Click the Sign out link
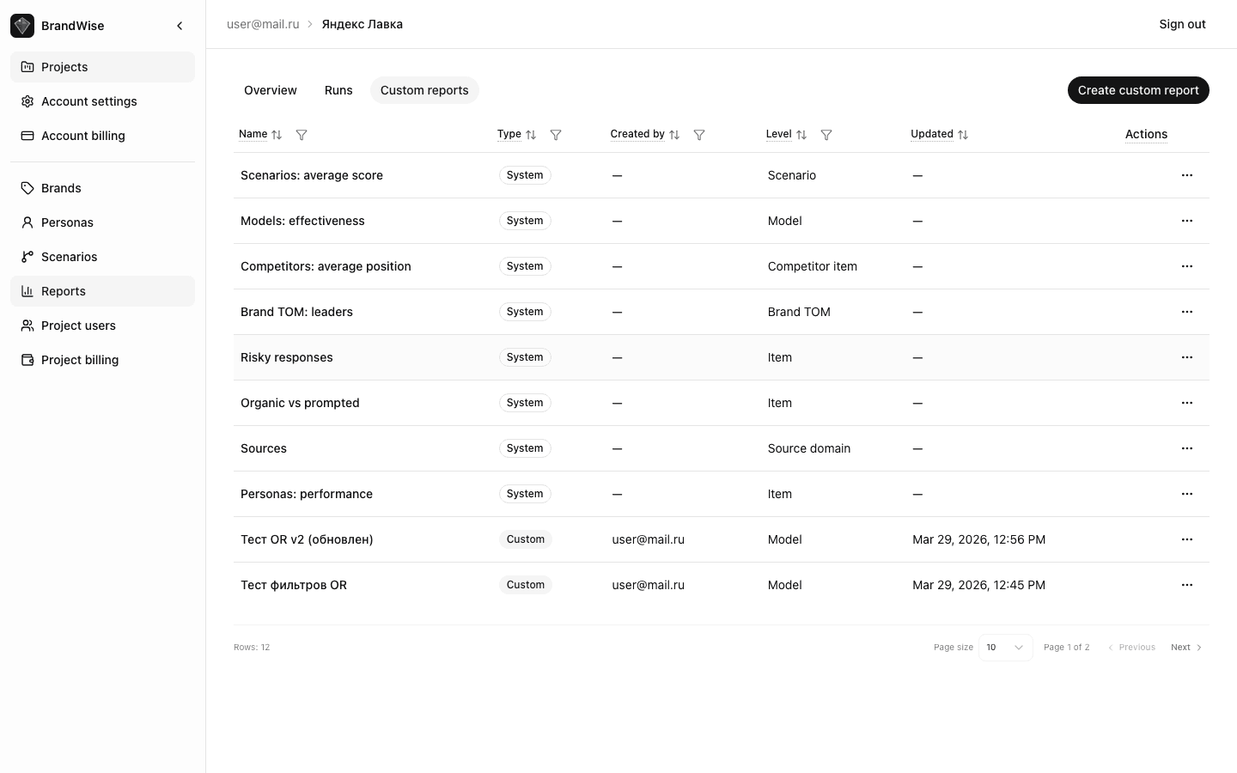Screen dimensions: 1237x773 [1182, 24]
